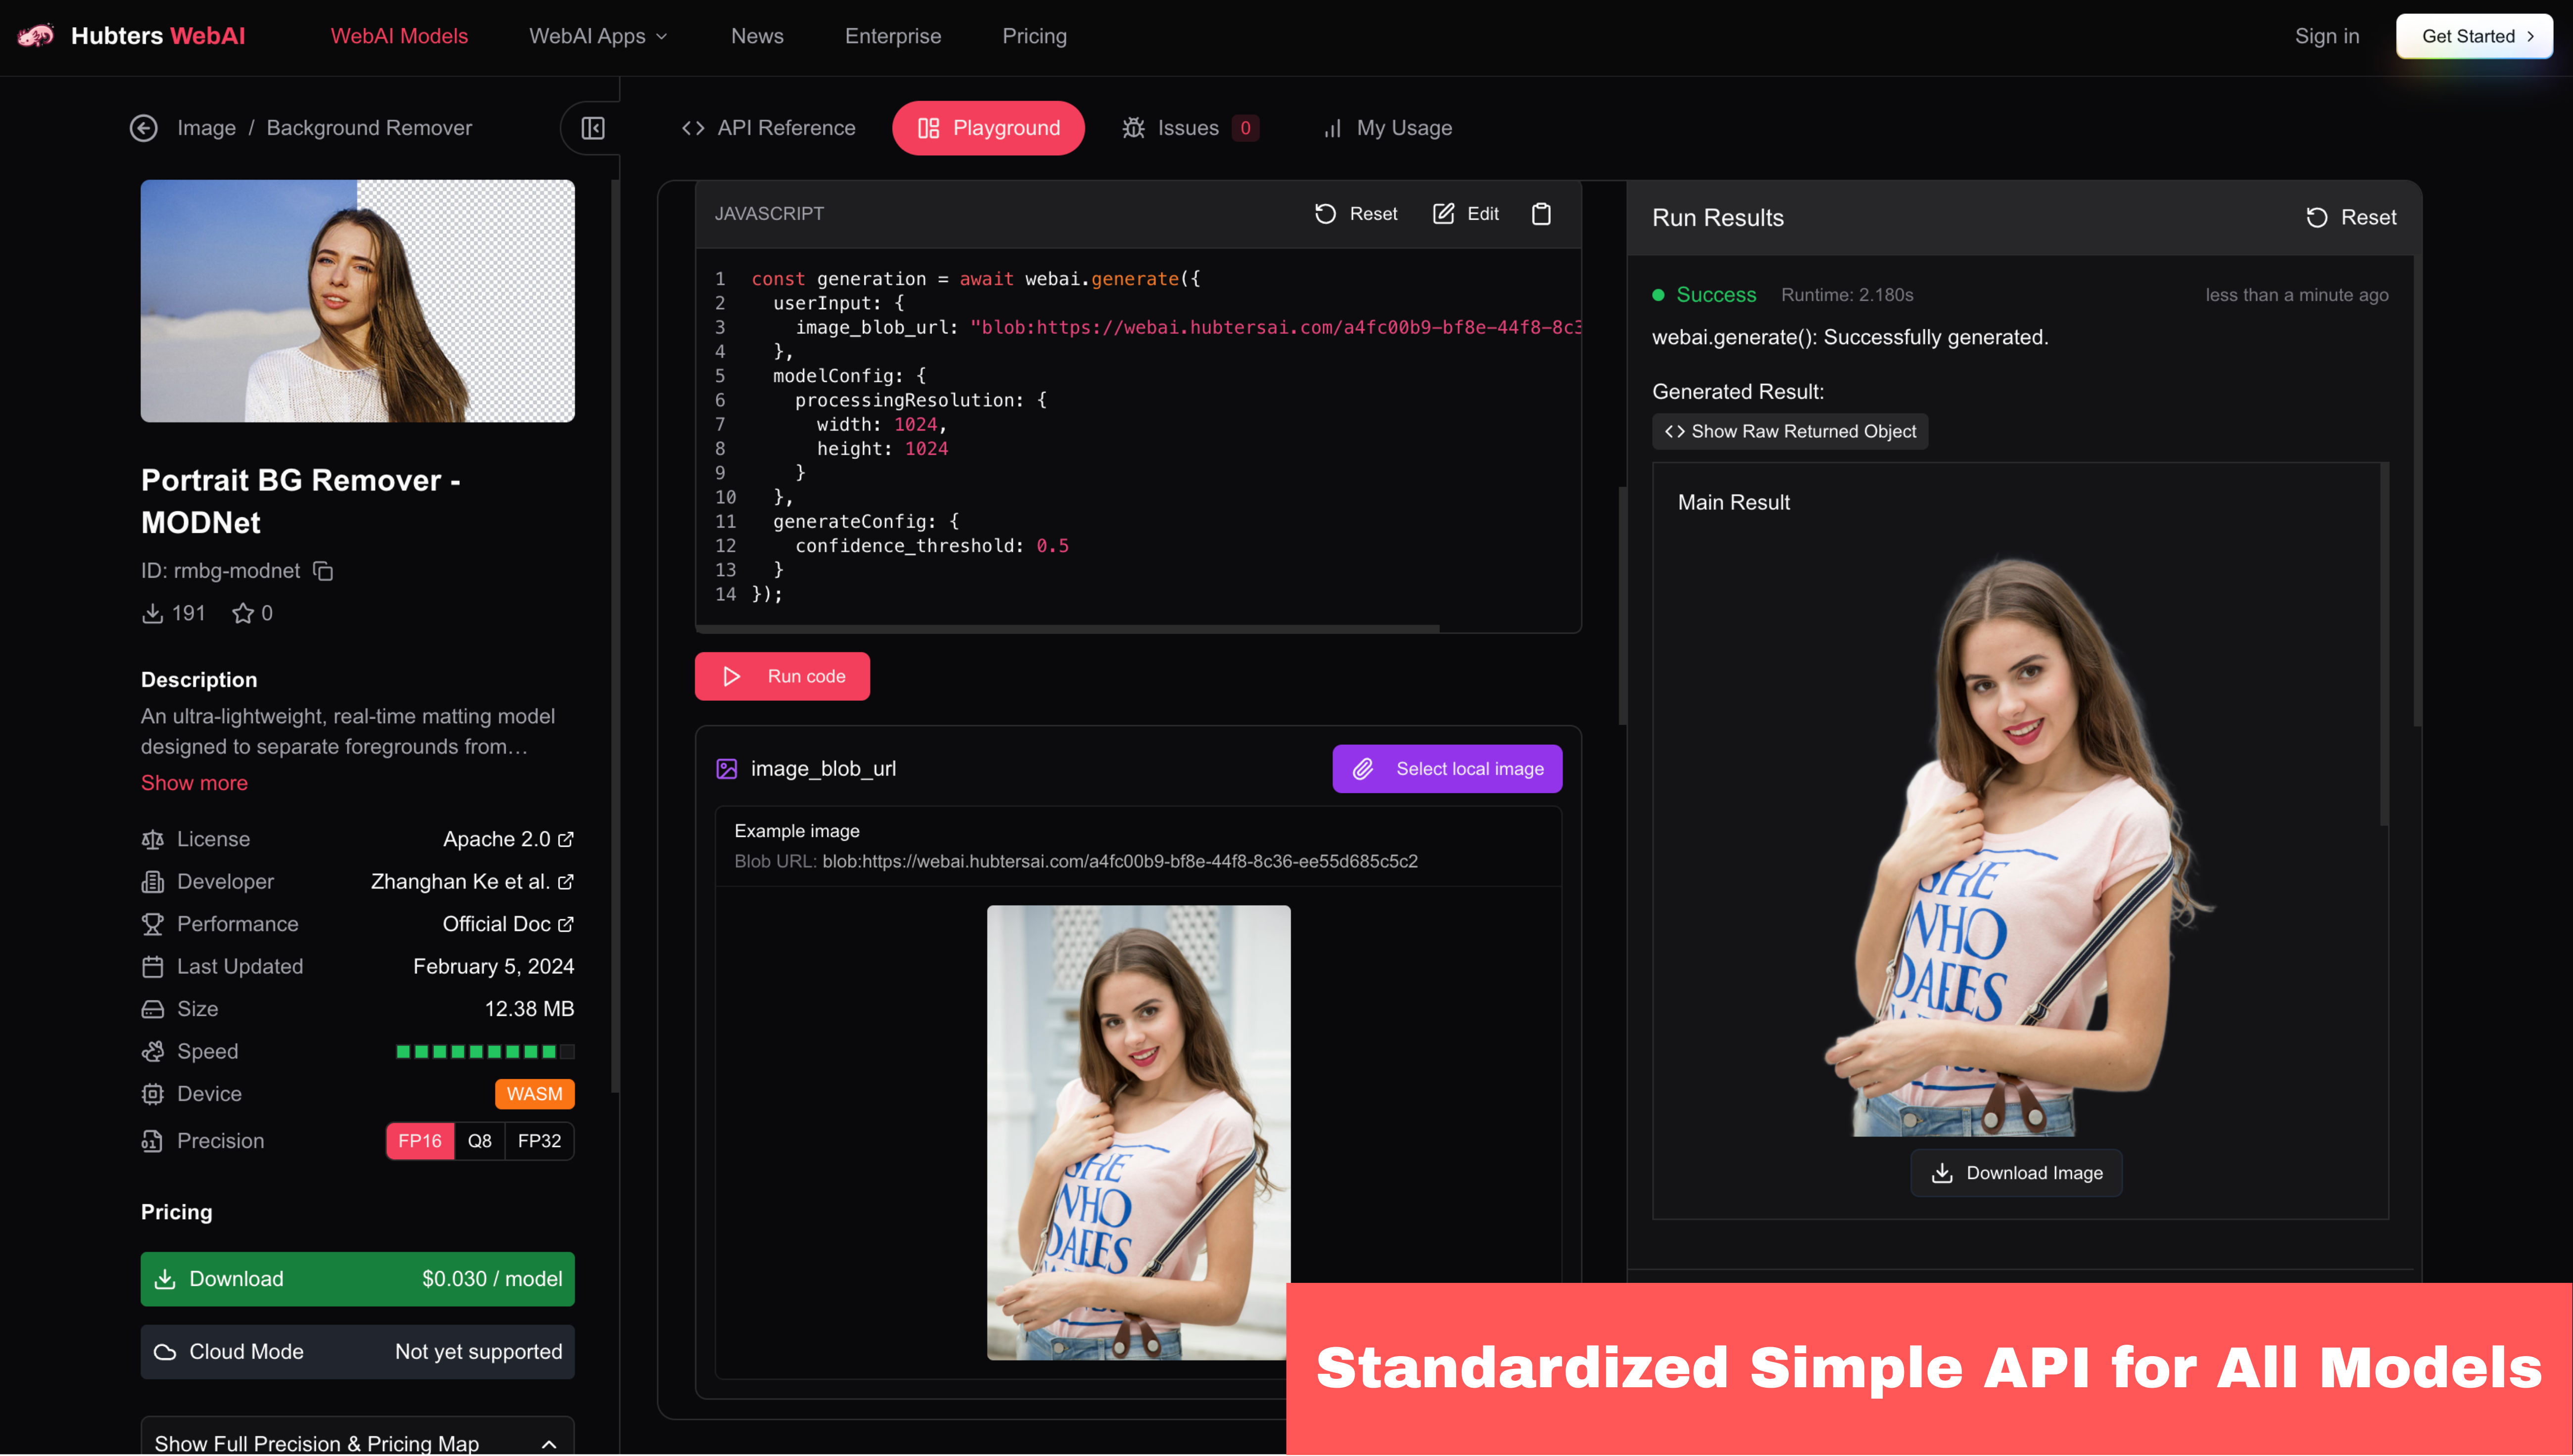Image resolution: width=2573 pixels, height=1456 pixels.
Task: Star the model using the star icon
Action: (242, 613)
